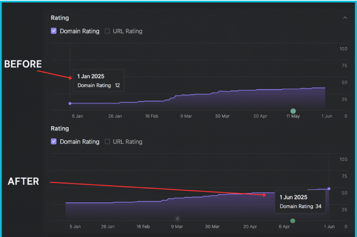Click the 5 Jan date on top chart axis
The image size is (357, 237).
78,116
